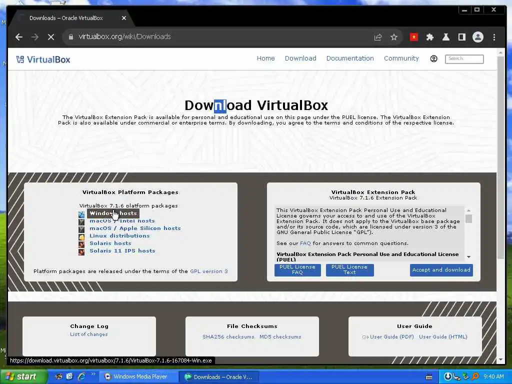The height and width of the screenshot is (384, 512).
Task: Open the Home menu item
Action: tap(266, 58)
